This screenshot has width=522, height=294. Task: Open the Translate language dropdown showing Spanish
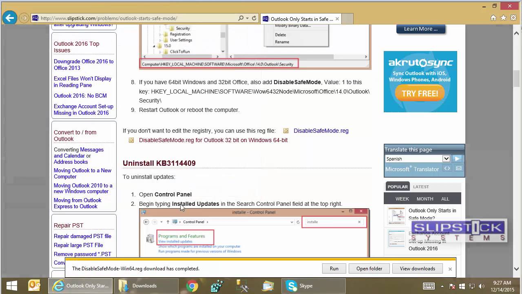pos(417,158)
